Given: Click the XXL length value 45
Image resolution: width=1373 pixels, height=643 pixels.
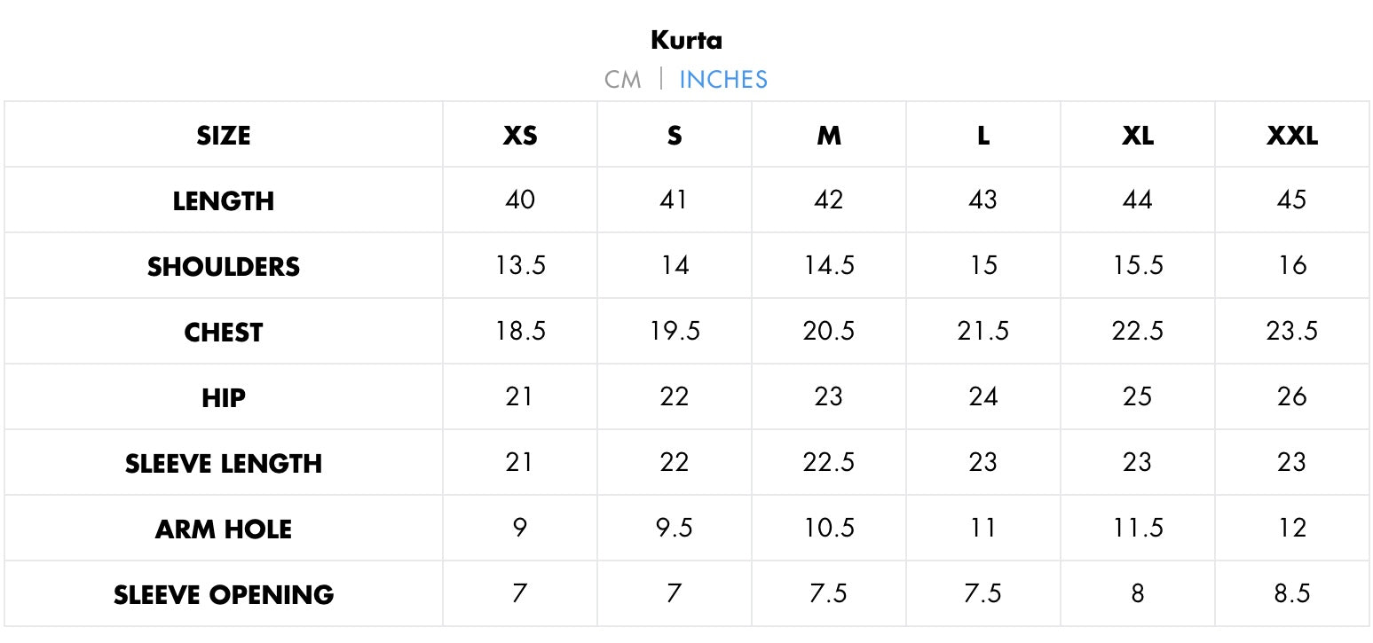Looking at the screenshot, I should coord(1291,200).
